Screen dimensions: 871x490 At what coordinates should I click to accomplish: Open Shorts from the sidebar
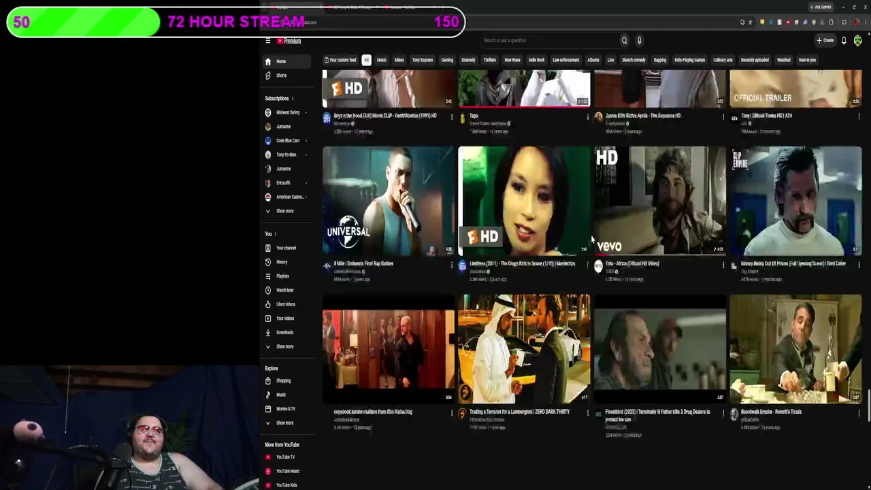click(286, 76)
